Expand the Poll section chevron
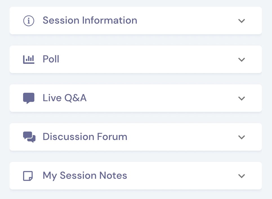Screen dimensions: 272x199 tap(242, 60)
